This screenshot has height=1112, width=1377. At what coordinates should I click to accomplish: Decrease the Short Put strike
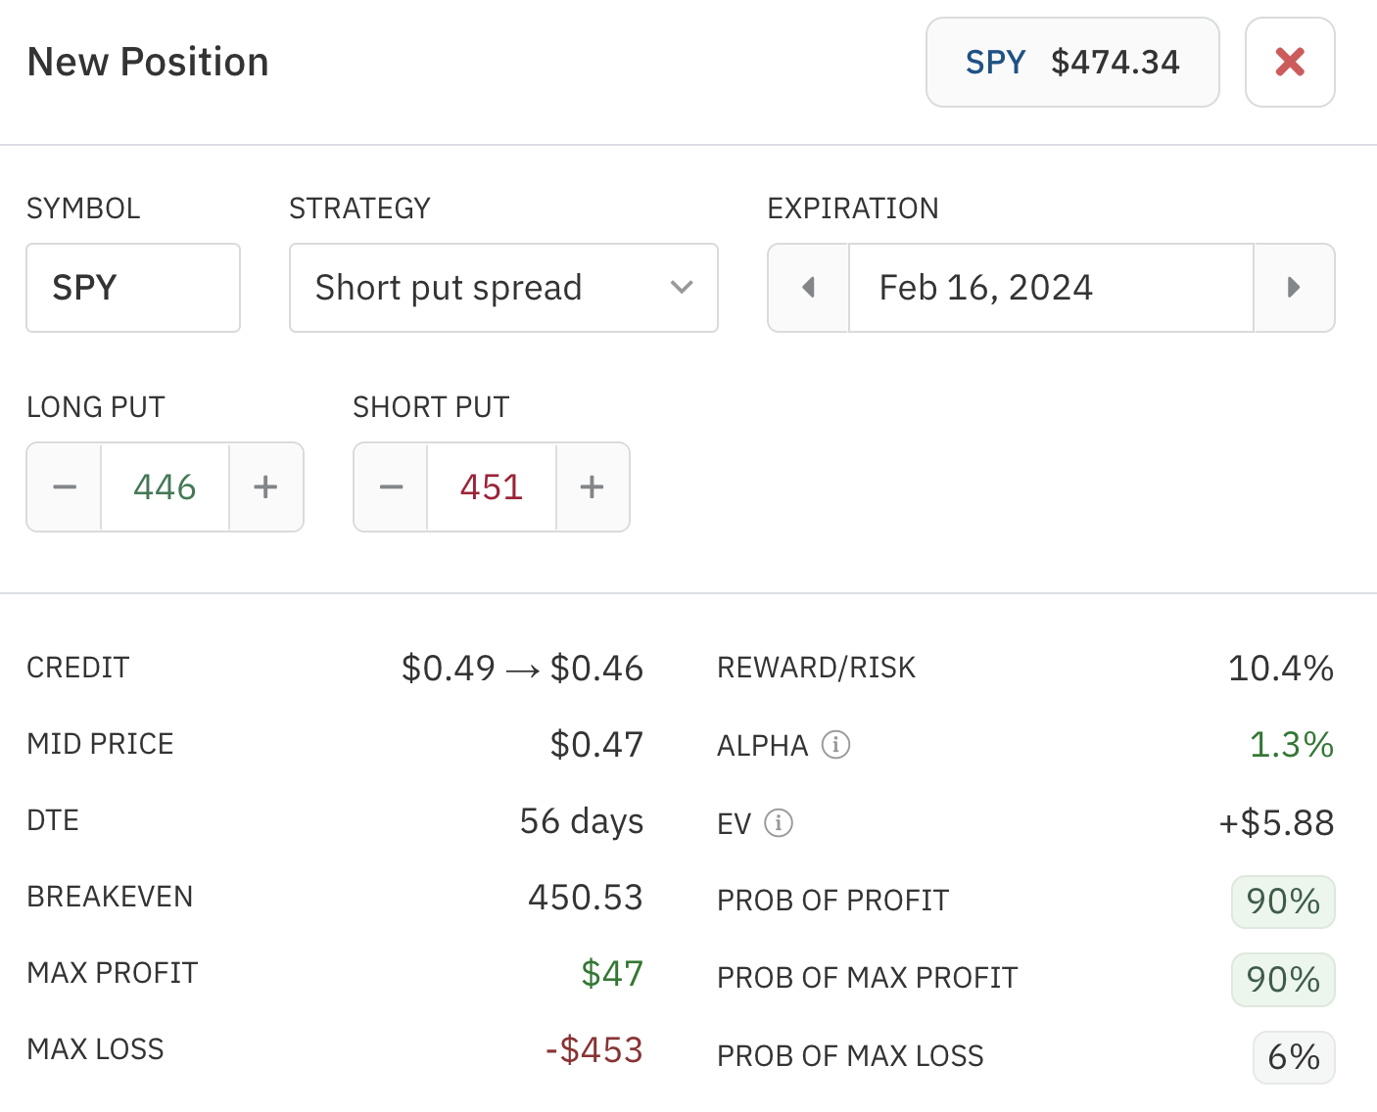[390, 486]
